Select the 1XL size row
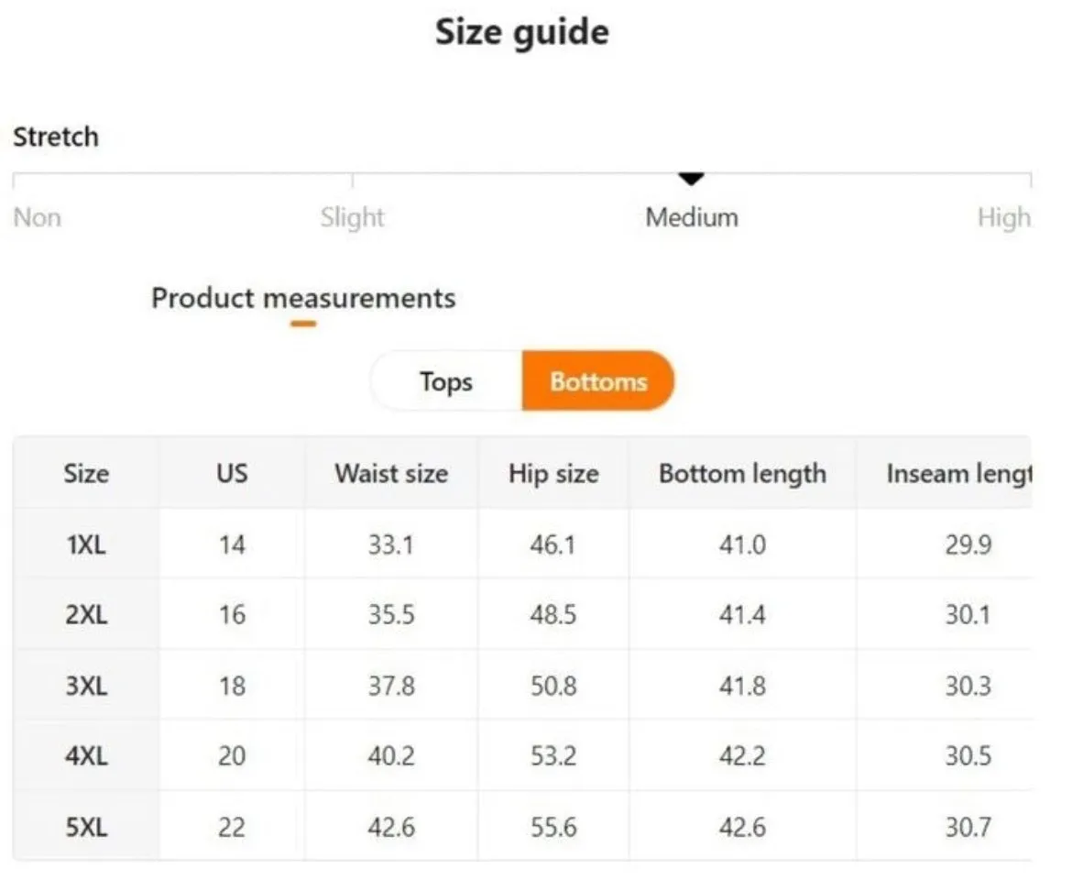Image resolution: width=1072 pixels, height=880 pixels. (x=522, y=544)
